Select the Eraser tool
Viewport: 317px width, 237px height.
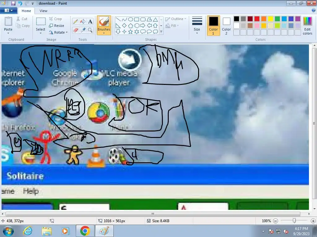[76, 30]
